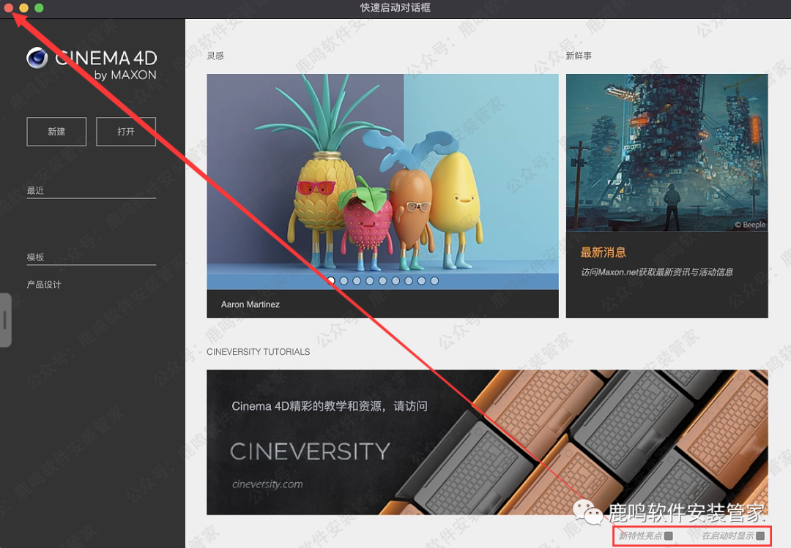Click the side panel handle on left edge

tap(4, 320)
